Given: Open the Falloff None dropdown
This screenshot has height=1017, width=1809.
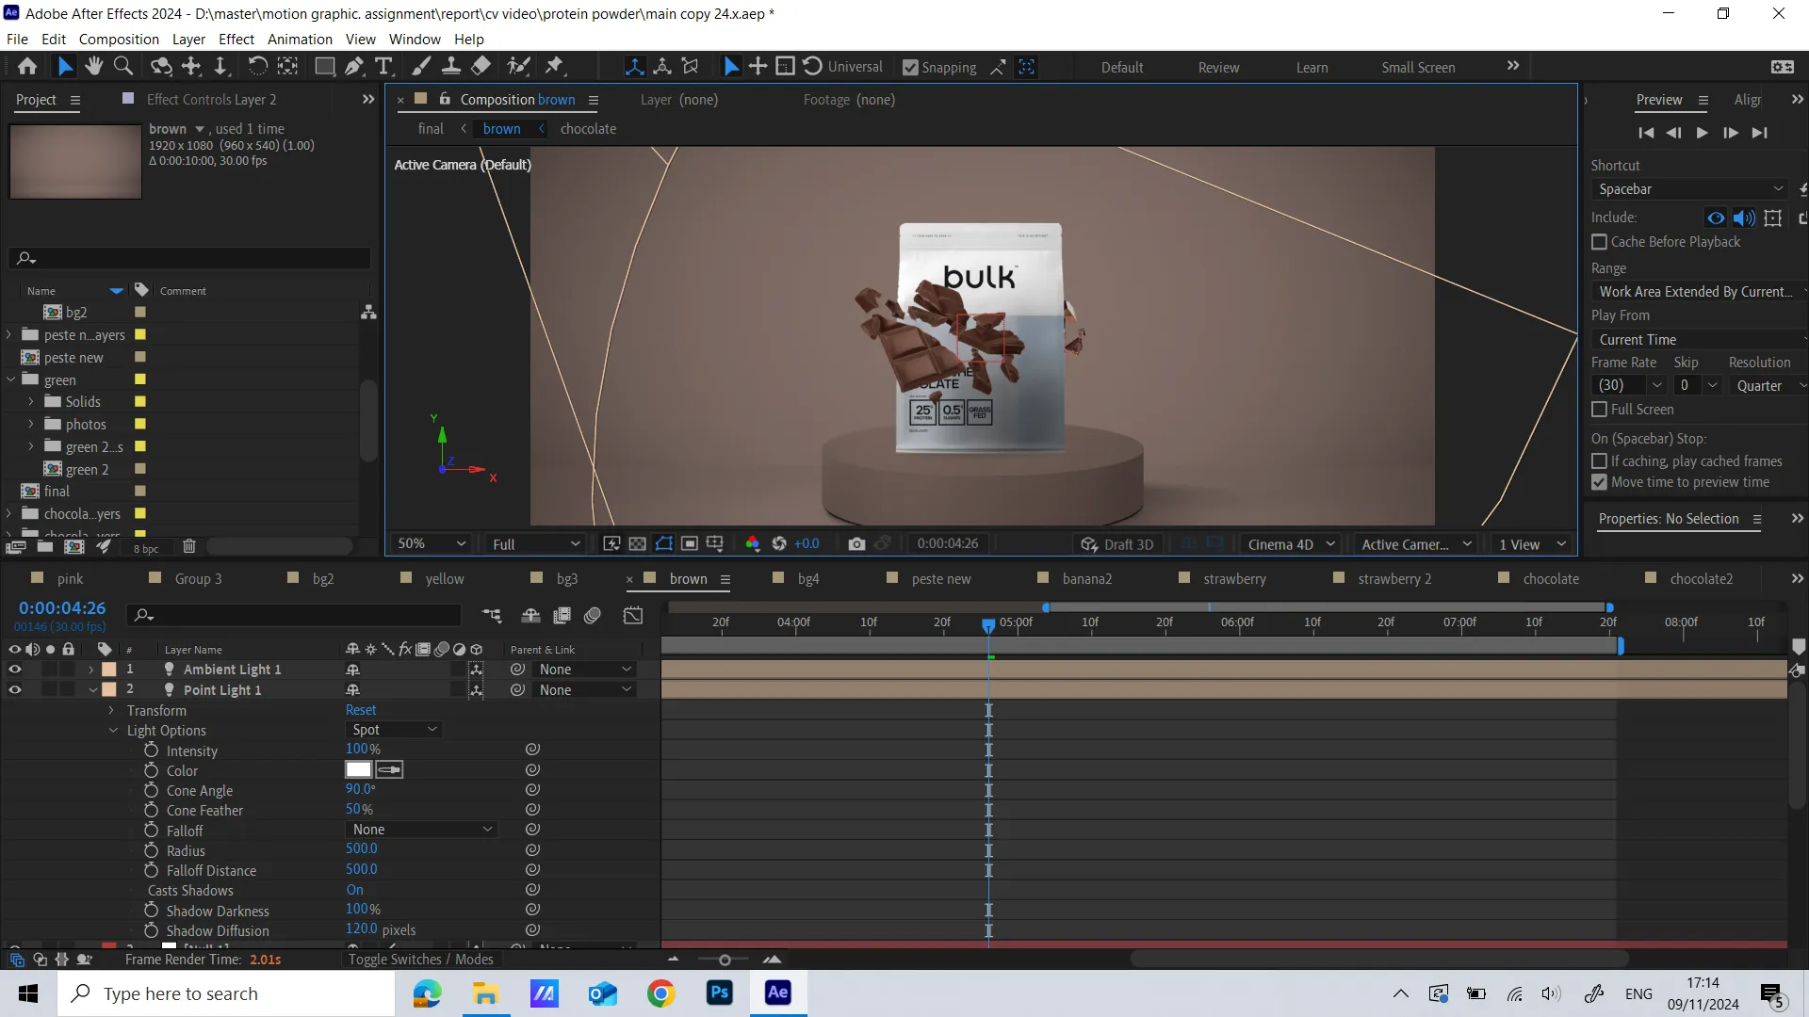Looking at the screenshot, I should click(421, 830).
